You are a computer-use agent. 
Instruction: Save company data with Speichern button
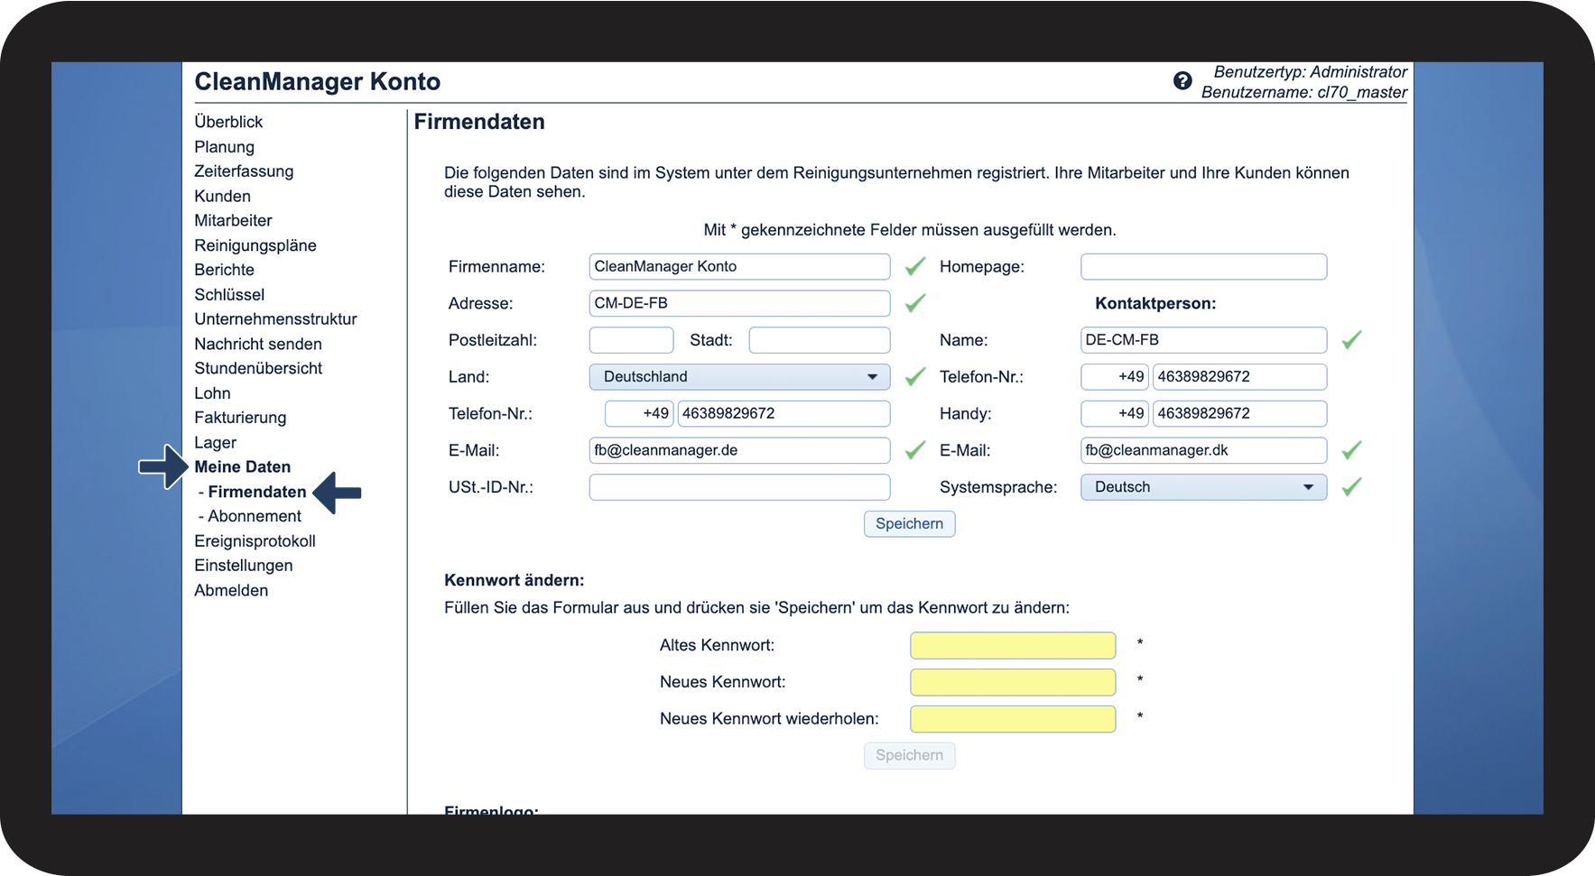909,524
